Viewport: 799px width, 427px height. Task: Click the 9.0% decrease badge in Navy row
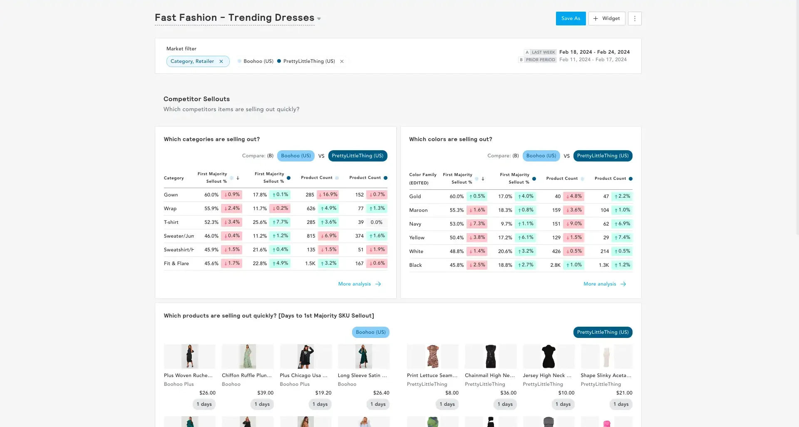point(573,223)
